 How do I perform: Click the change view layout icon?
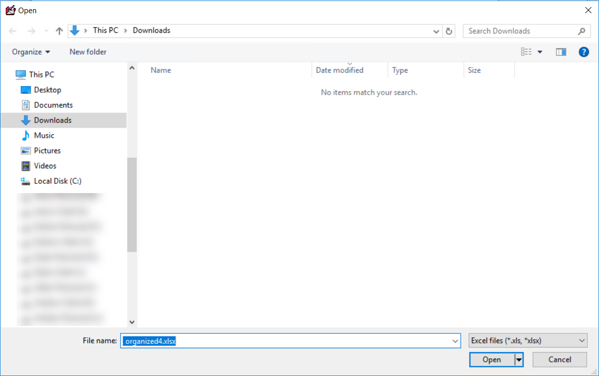(x=527, y=52)
